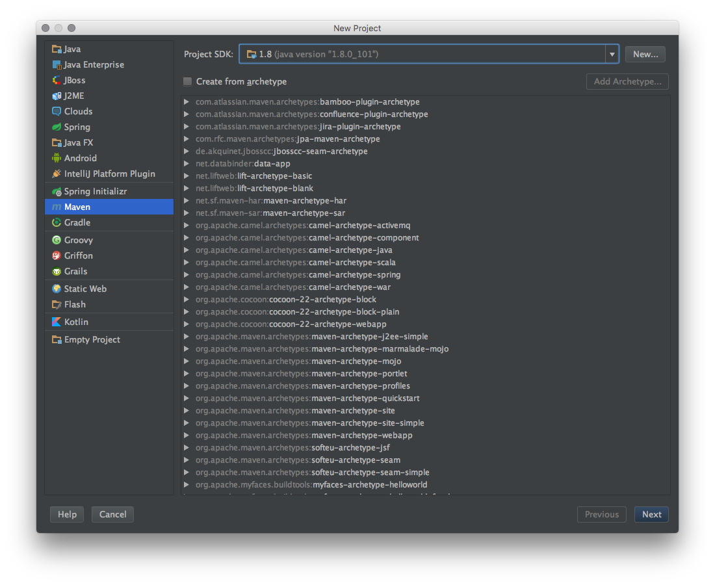Viewport: 715px width, 585px height.
Task: Expand camel-archetype-spring disclosure triangle
Action: point(187,275)
